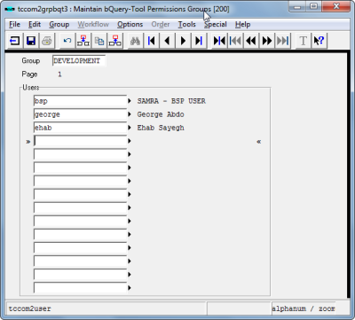The image size is (355, 320).
Task: Click the grayed first view icon
Action: [235, 41]
